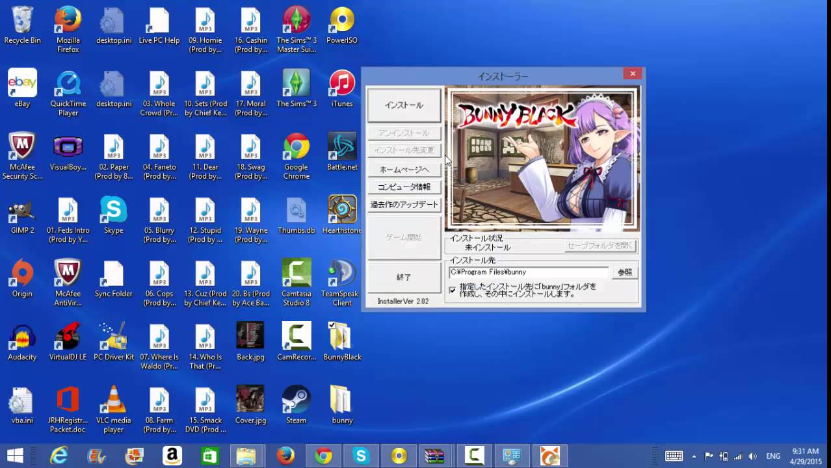Viewport: 831px width, 468px height.
Task: Select the Skype desktop shortcut
Action: 113,215
